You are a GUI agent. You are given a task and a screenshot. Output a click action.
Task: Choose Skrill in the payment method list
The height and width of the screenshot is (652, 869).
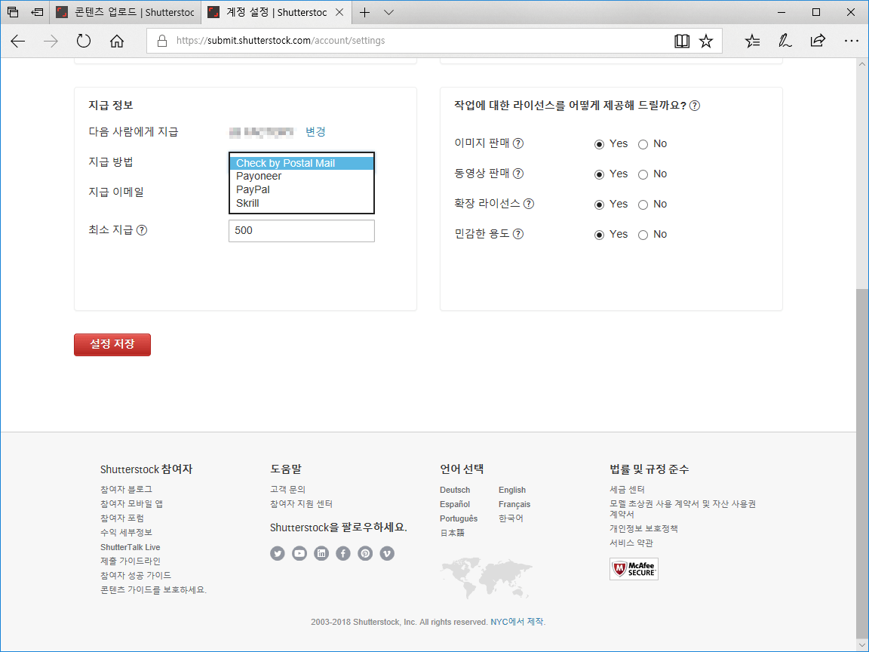[302, 203]
